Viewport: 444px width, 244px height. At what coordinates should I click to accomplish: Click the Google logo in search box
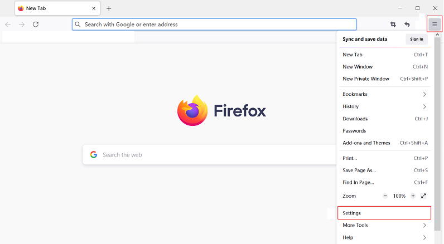[x=94, y=155]
